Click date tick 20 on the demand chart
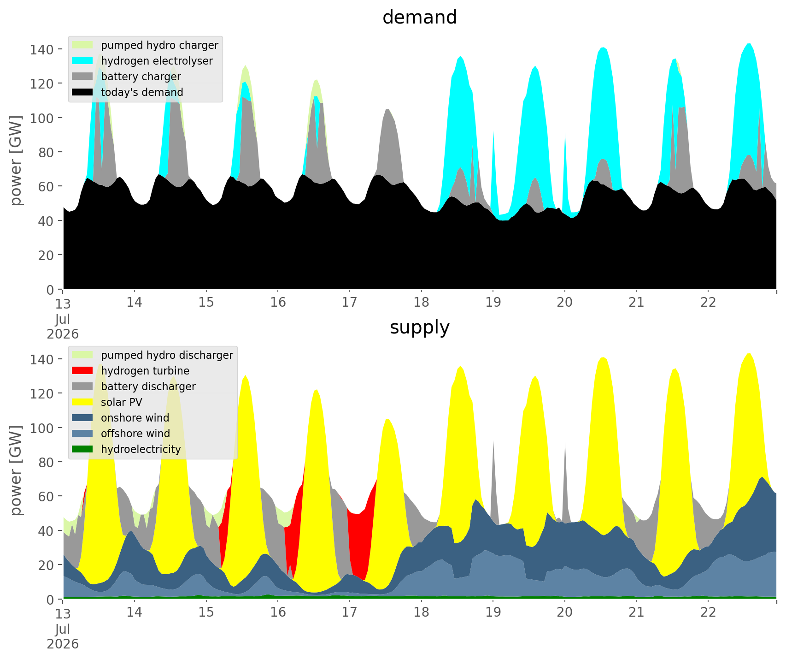The height and width of the screenshot is (660, 786). (x=565, y=303)
